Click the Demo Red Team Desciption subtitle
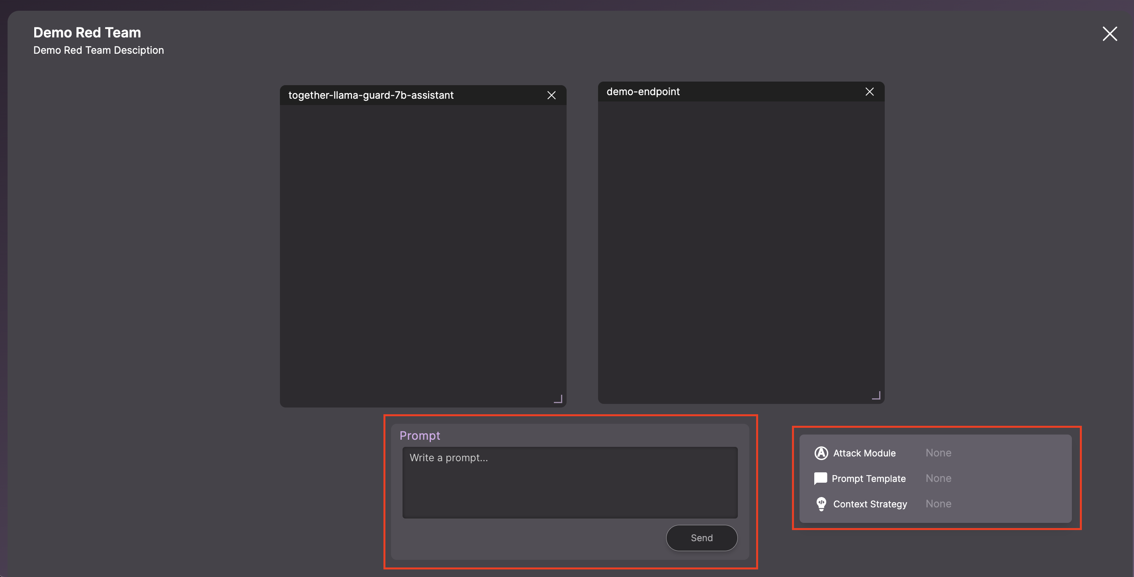The width and height of the screenshot is (1134, 577). (x=99, y=50)
